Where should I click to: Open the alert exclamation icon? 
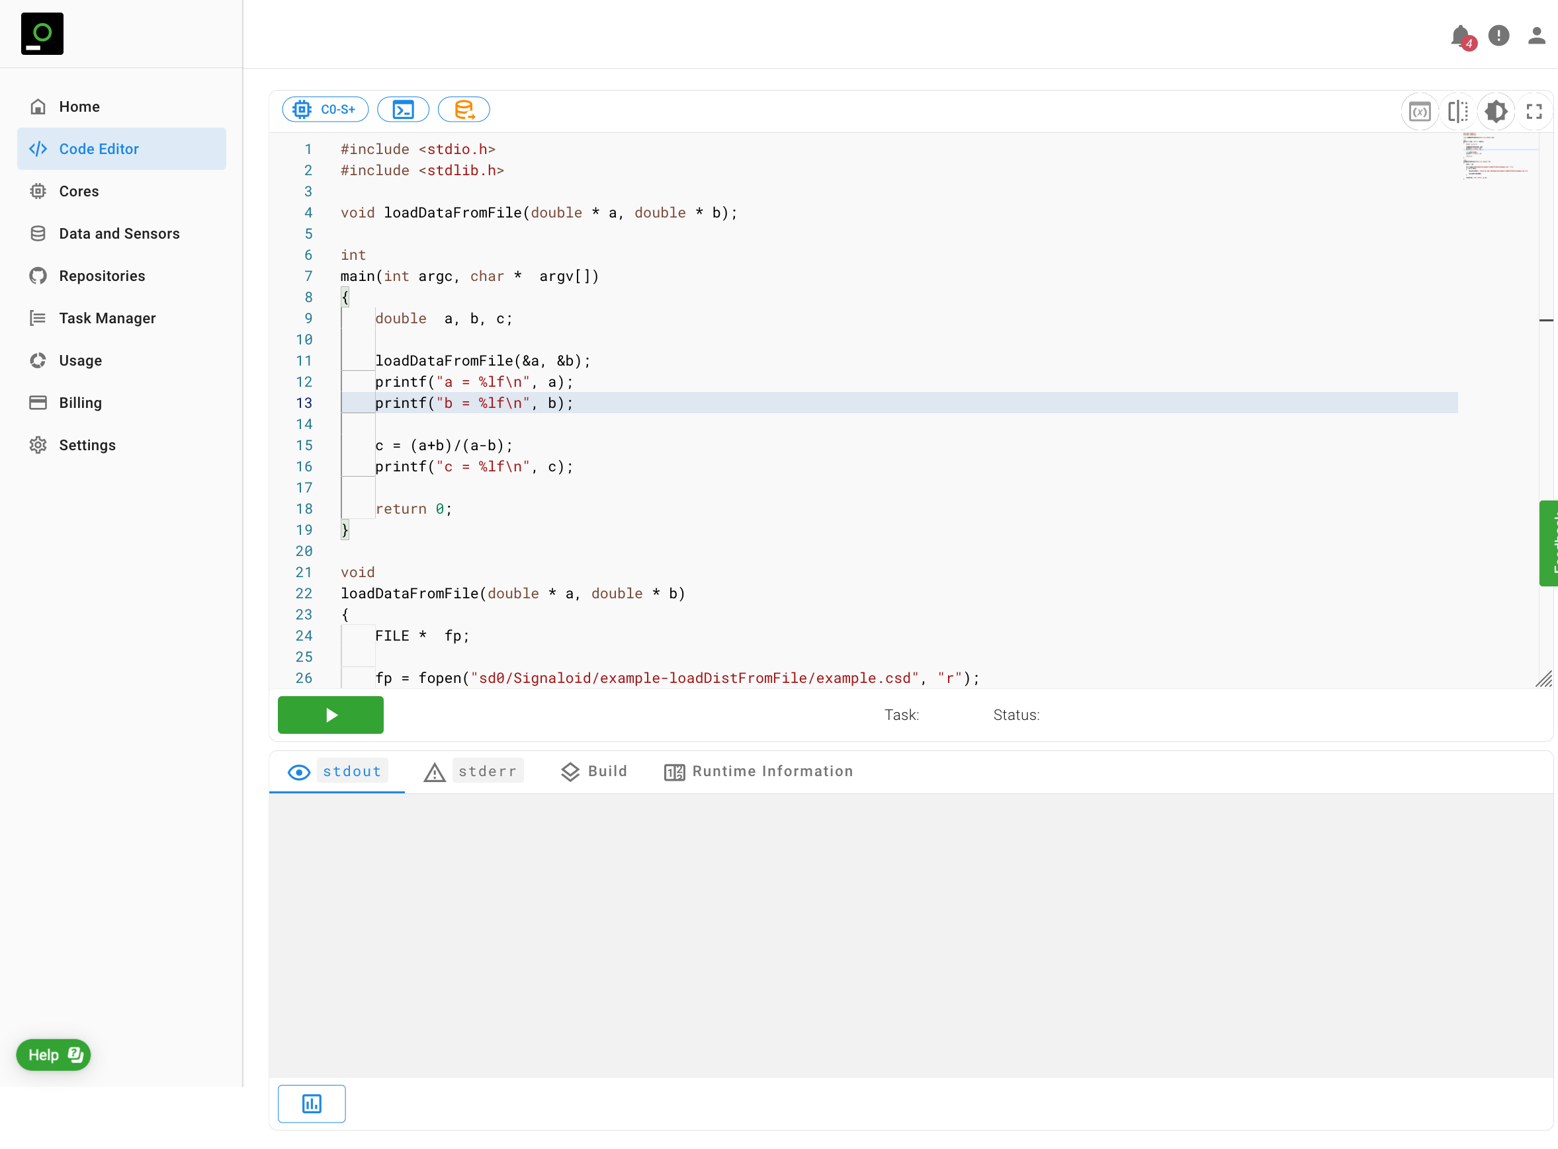(1498, 36)
